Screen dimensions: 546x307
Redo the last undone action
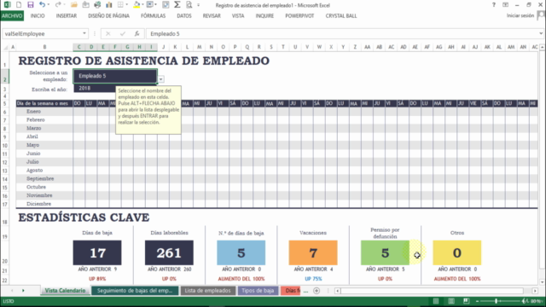click(58, 5)
